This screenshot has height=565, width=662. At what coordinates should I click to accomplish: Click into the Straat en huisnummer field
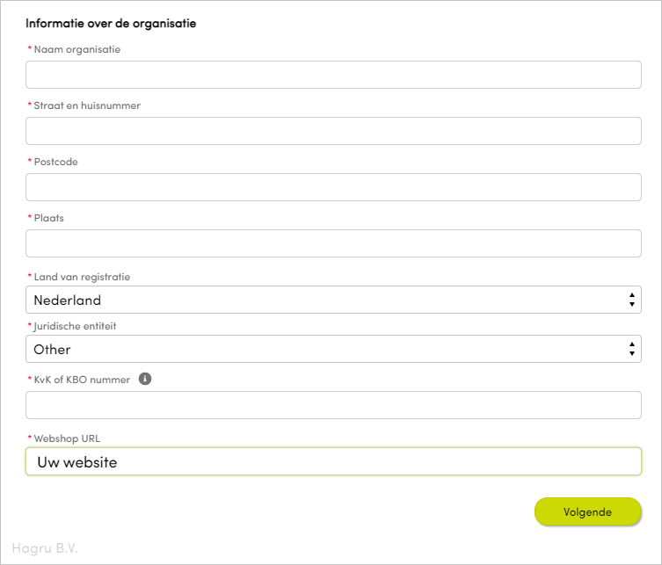click(333, 131)
